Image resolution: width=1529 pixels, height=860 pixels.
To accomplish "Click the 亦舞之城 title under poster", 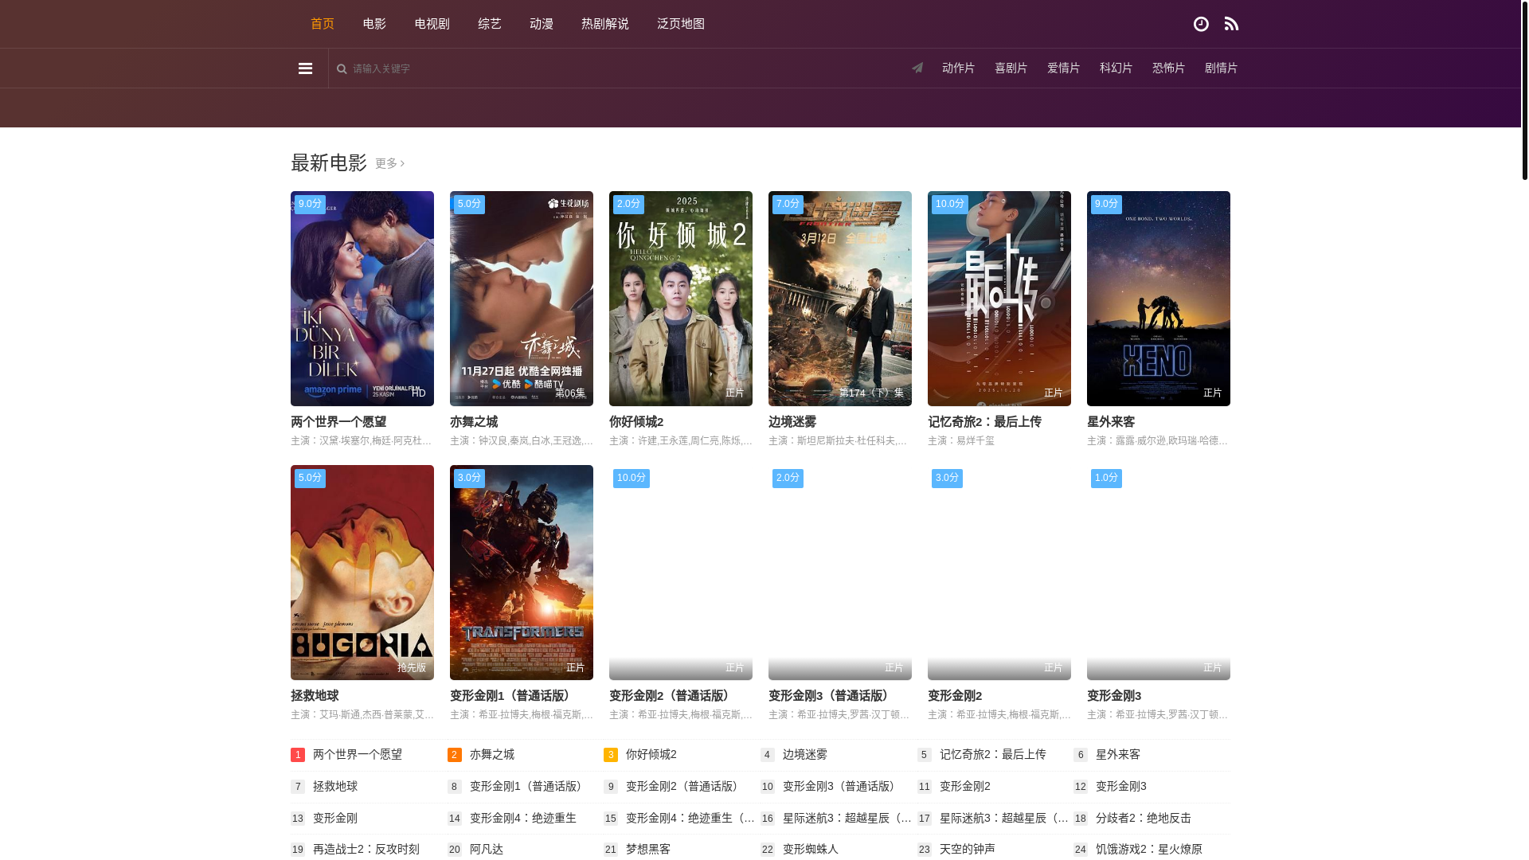I will click(474, 422).
